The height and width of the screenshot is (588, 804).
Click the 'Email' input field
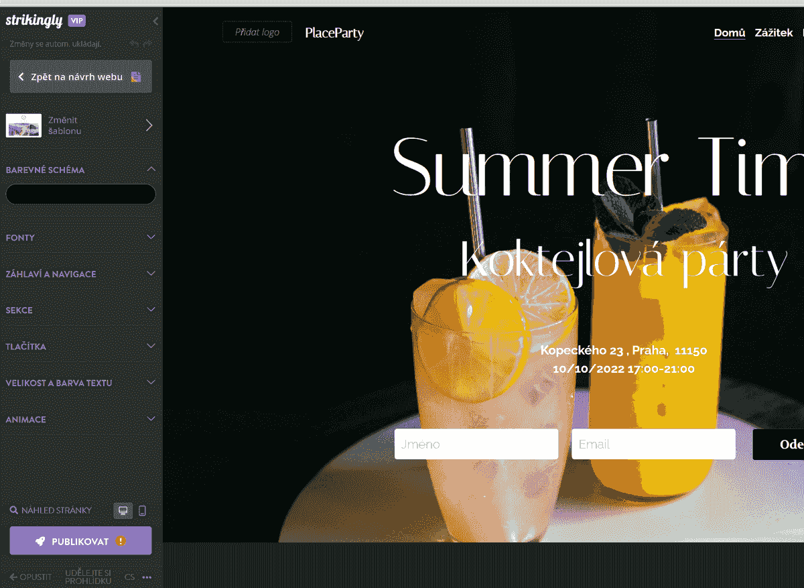pyautogui.click(x=653, y=444)
